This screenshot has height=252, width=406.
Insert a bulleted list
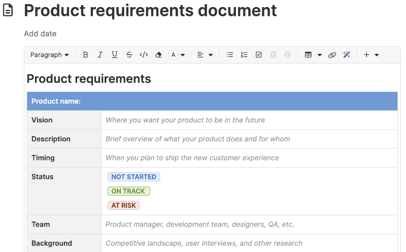(x=230, y=55)
